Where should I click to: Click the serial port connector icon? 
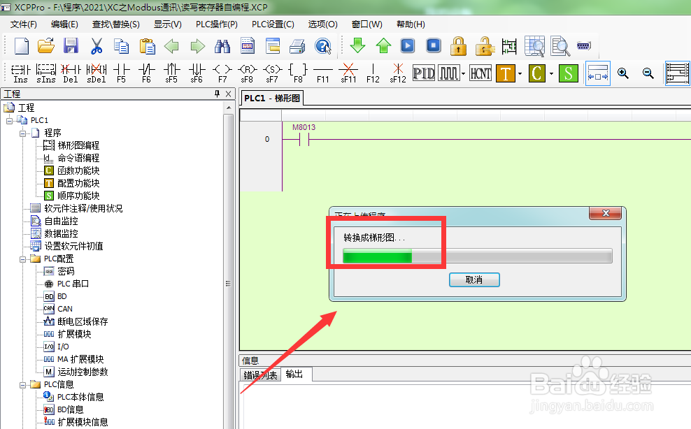[x=584, y=45]
